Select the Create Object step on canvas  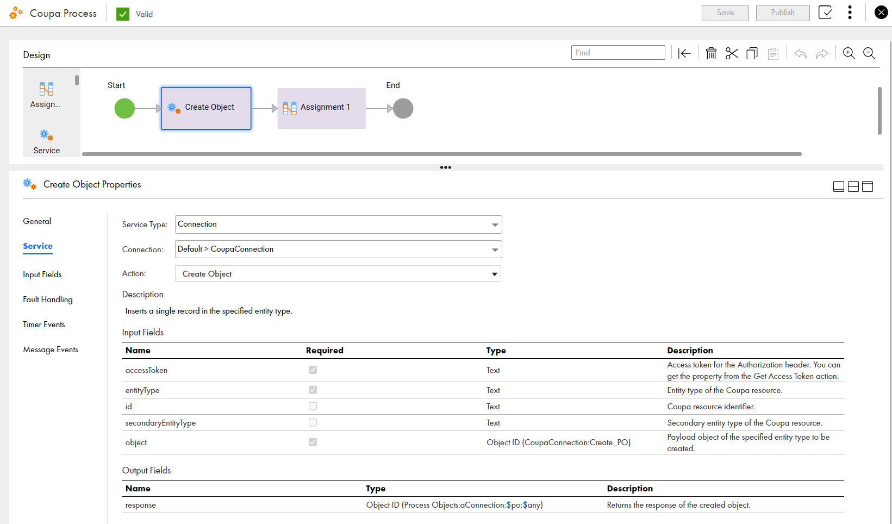[x=206, y=108]
